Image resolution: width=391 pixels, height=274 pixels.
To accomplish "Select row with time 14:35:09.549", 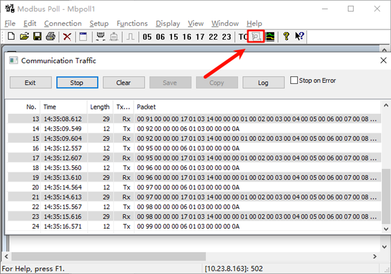I will click(x=194, y=129).
